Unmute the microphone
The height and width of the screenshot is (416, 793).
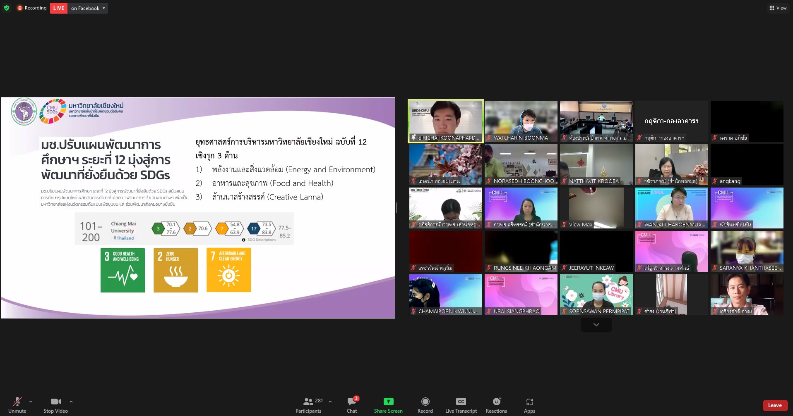click(x=17, y=405)
